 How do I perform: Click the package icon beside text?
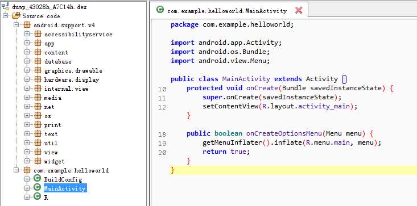pos(38,133)
